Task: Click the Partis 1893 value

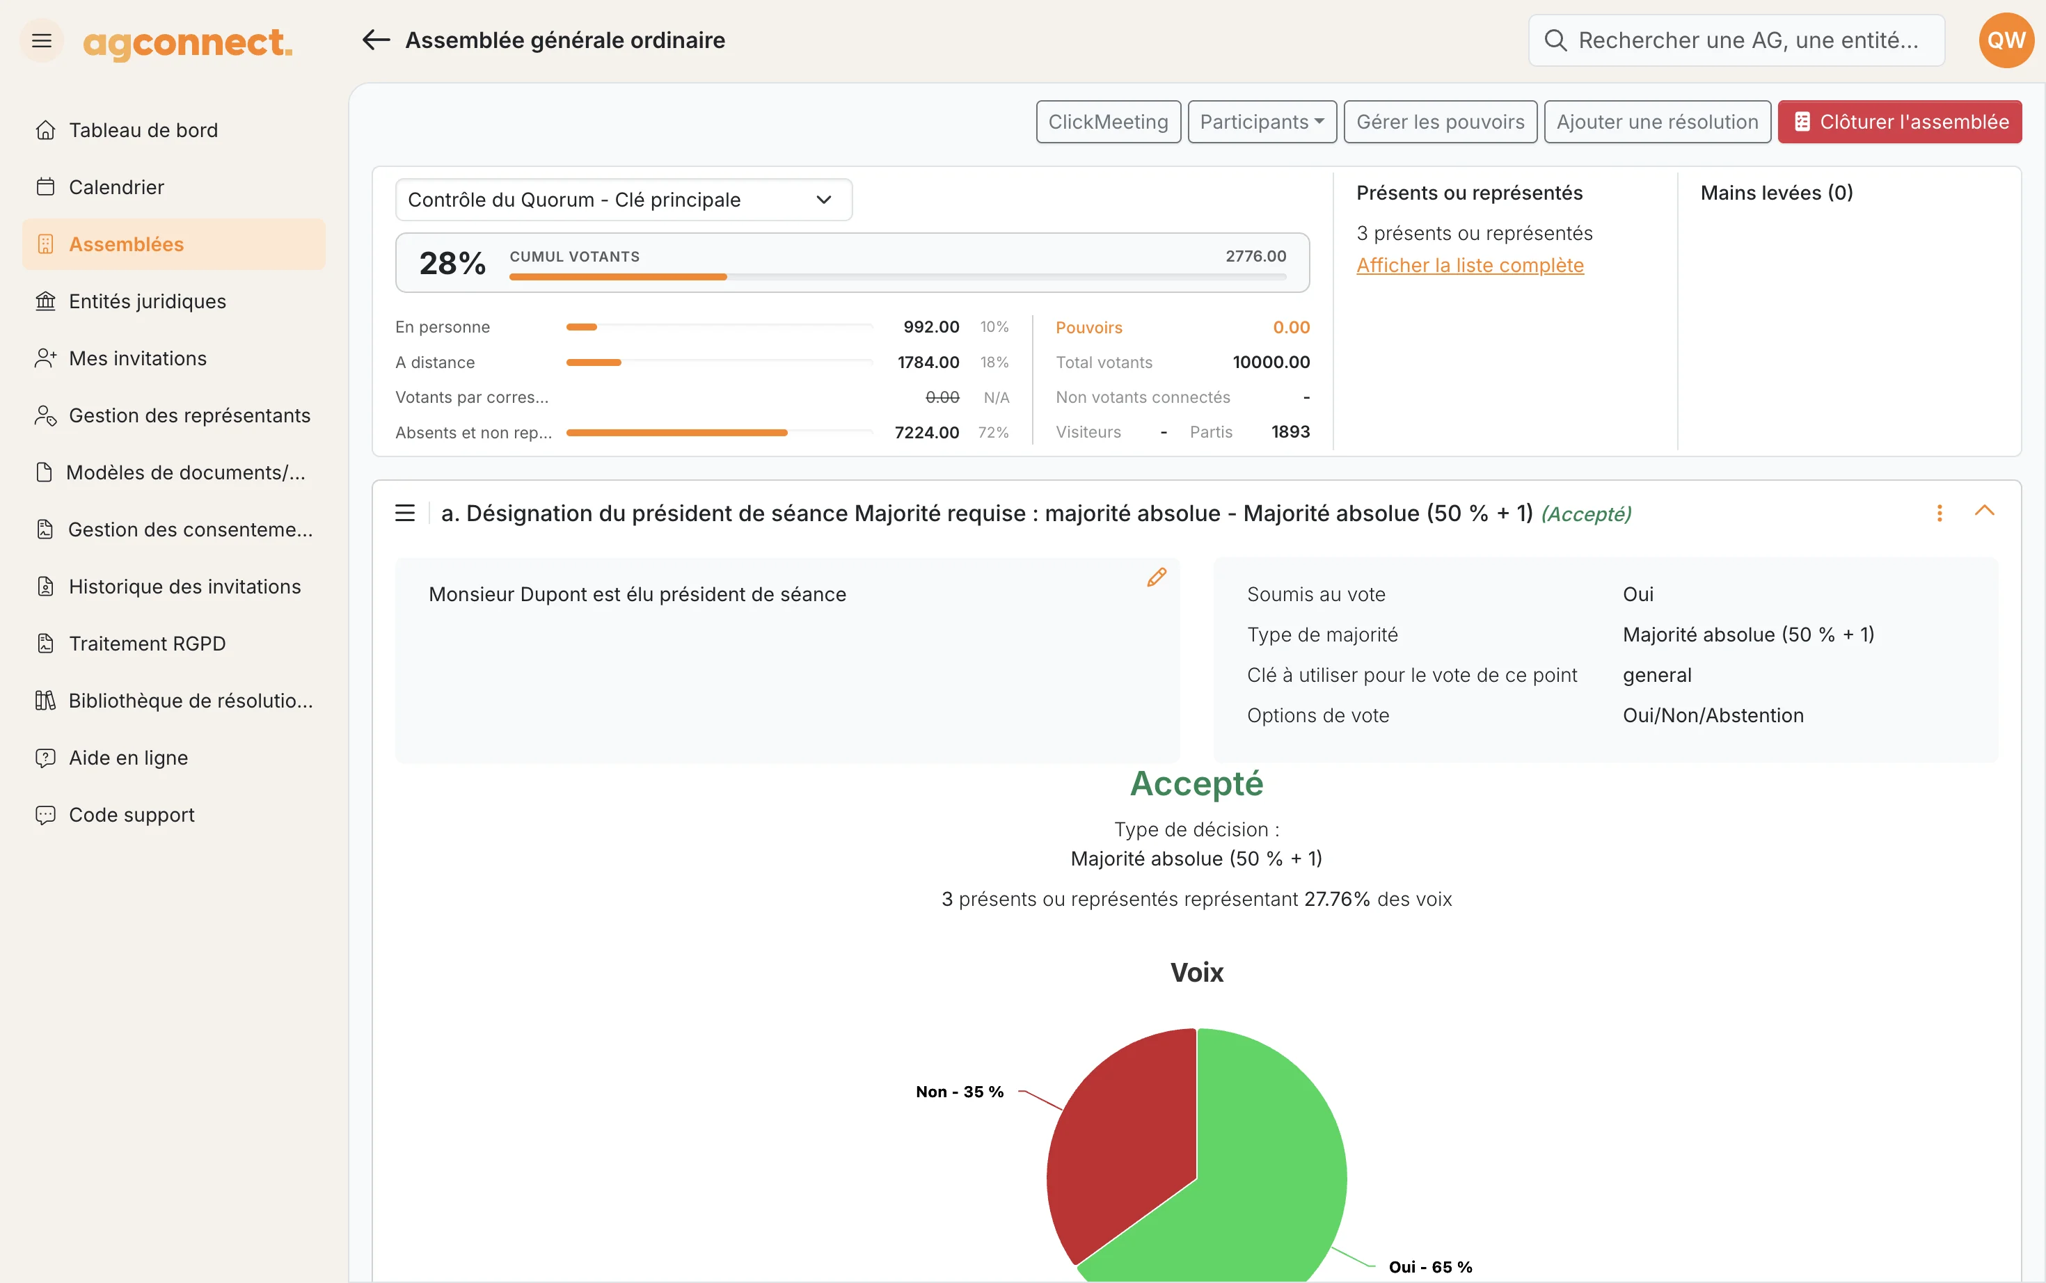Action: click(x=1290, y=432)
